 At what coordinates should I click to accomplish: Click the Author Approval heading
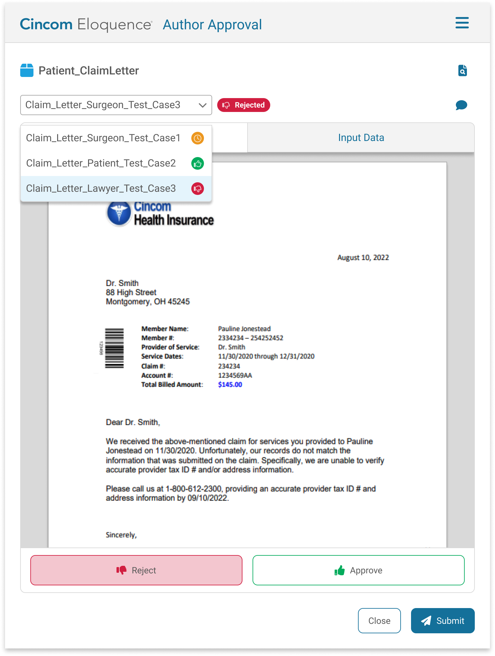212,25
